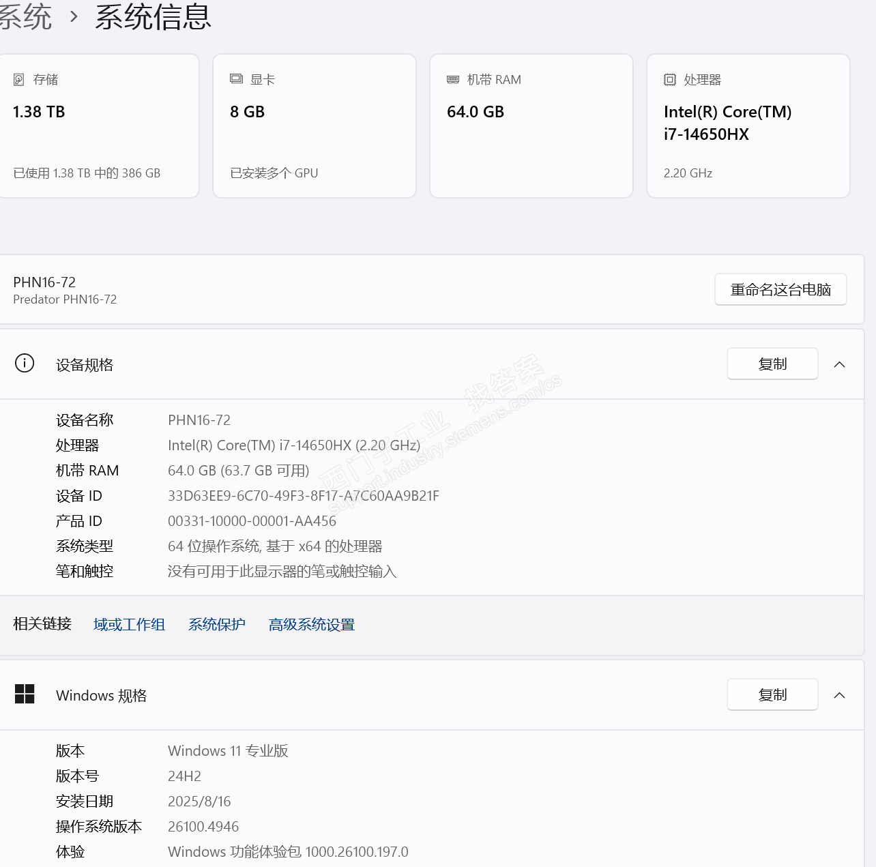
Task: Click the 2.20 GHz text in the 处理器 card
Action: 688,173
